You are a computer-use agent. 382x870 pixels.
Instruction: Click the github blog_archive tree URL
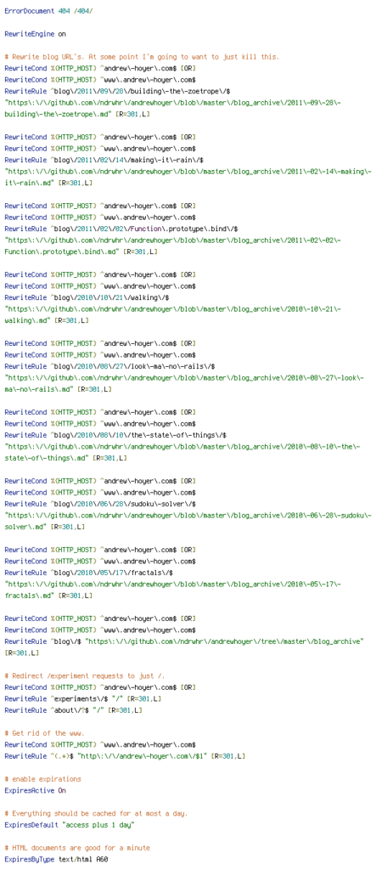point(225,642)
